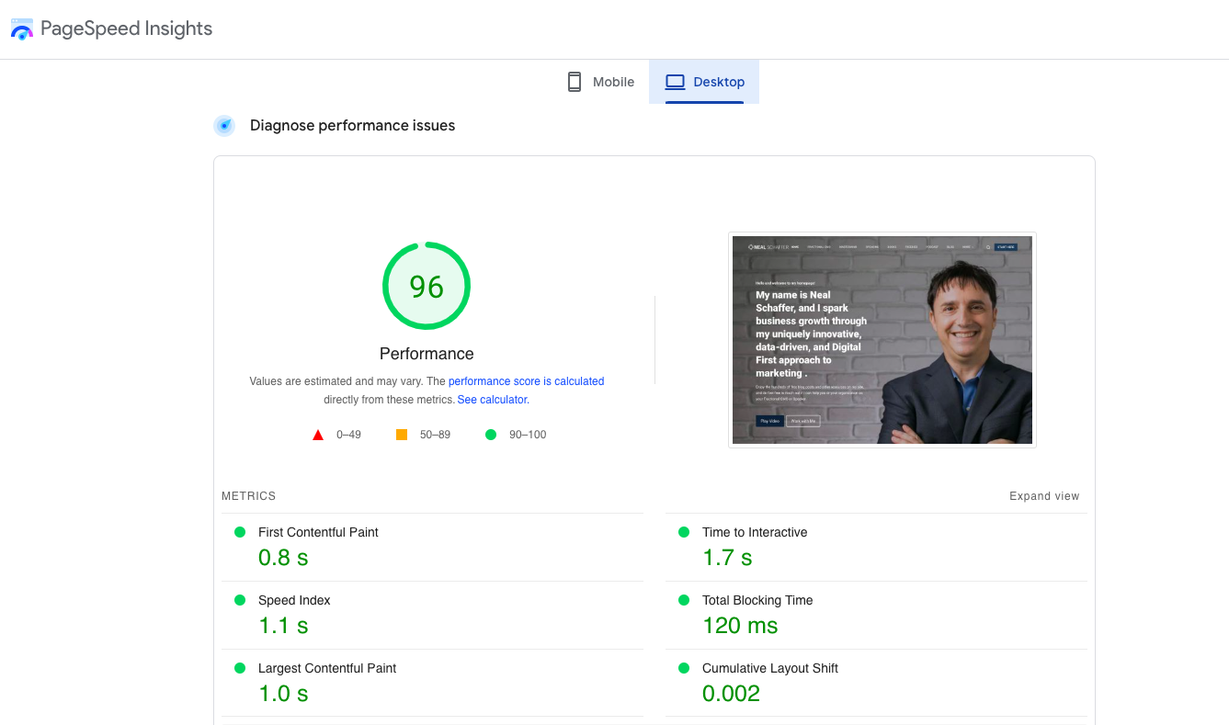This screenshot has height=725, width=1229.
Task: Open the PageSpeed Insights title link
Action: (126, 28)
